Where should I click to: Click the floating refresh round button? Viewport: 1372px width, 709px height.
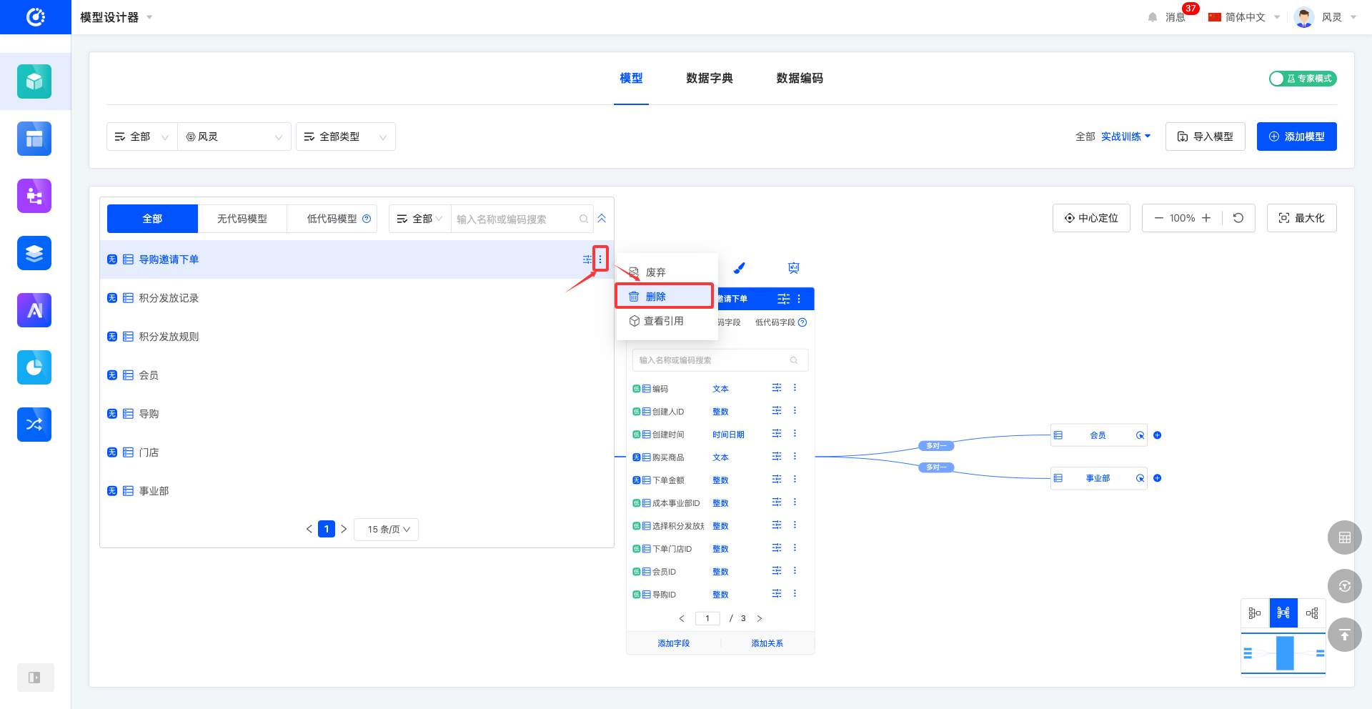pyautogui.click(x=1345, y=586)
